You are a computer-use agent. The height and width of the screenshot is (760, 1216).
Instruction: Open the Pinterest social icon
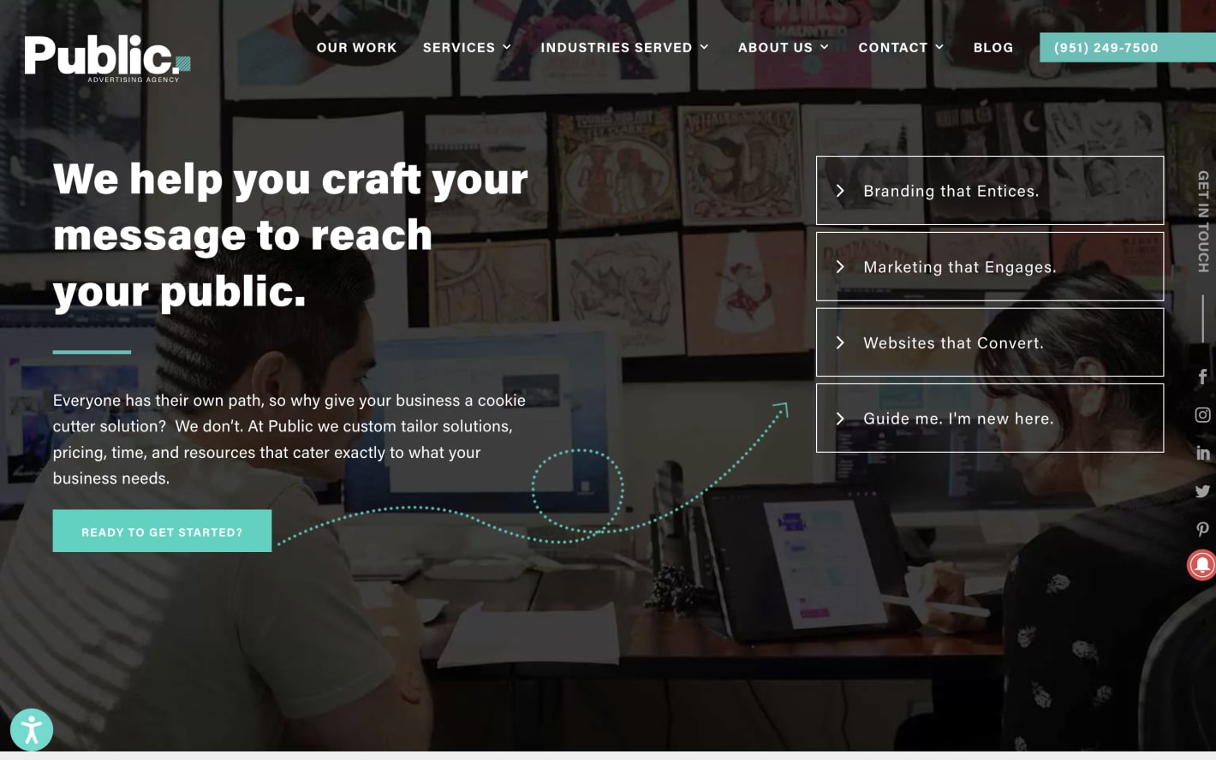1202,529
